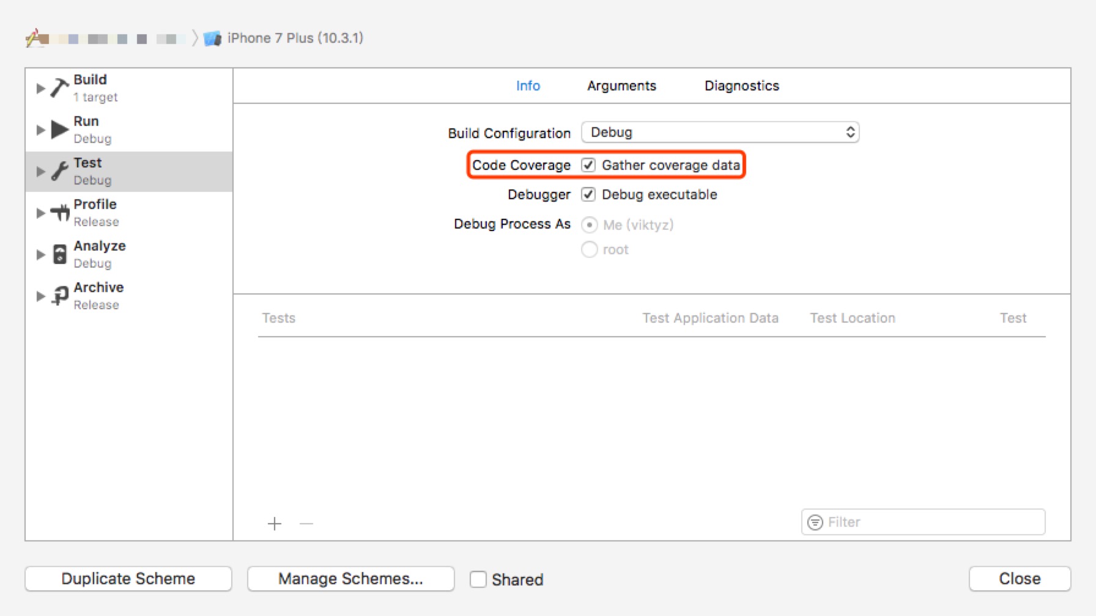Toggle Debug executable checkbox
This screenshot has height=616, width=1096.
[x=588, y=194]
